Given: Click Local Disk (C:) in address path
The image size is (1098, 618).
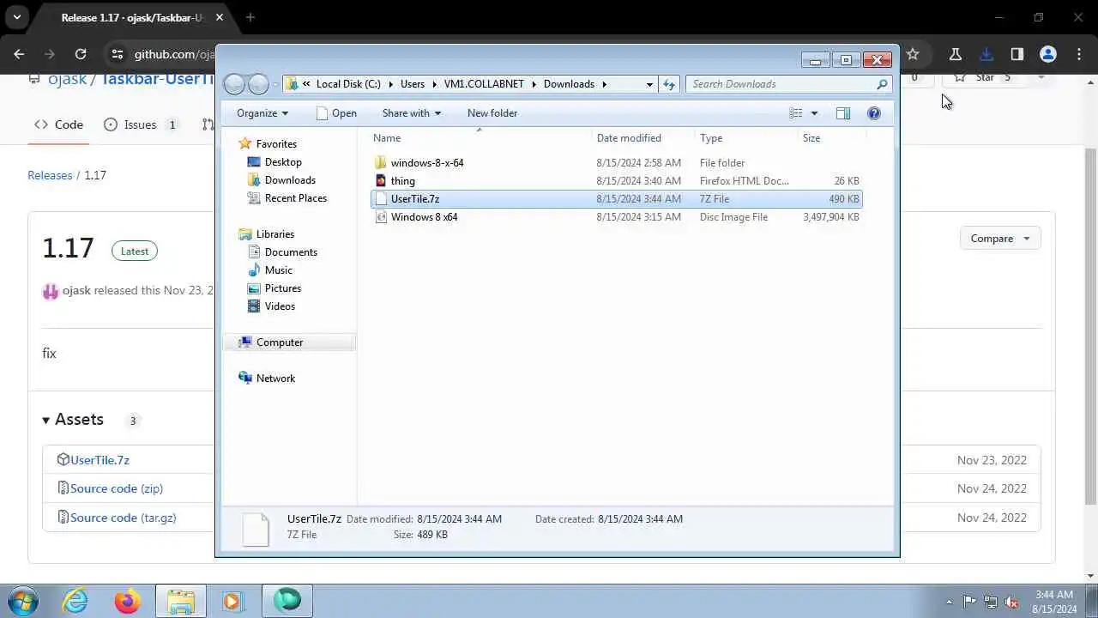Looking at the screenshot, I should click(348, 84).
